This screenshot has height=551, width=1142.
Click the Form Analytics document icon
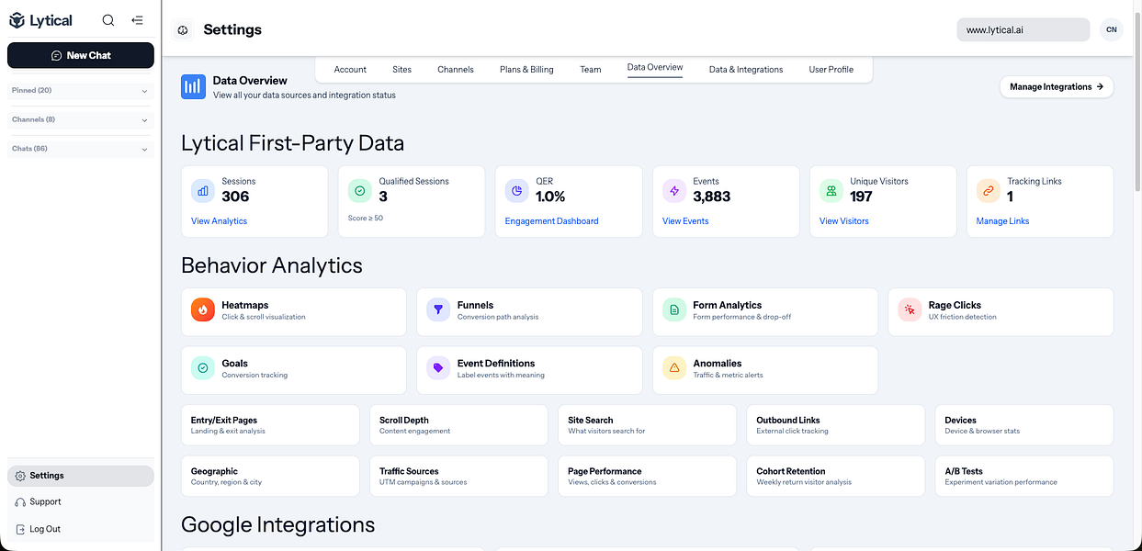click(674, 310)
